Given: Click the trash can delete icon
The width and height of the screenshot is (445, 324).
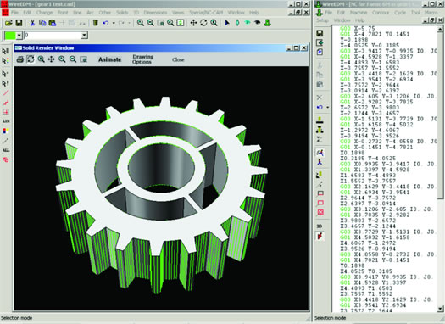Looking at the screenshot, I should pyautogui.click(x=96, y=23).
